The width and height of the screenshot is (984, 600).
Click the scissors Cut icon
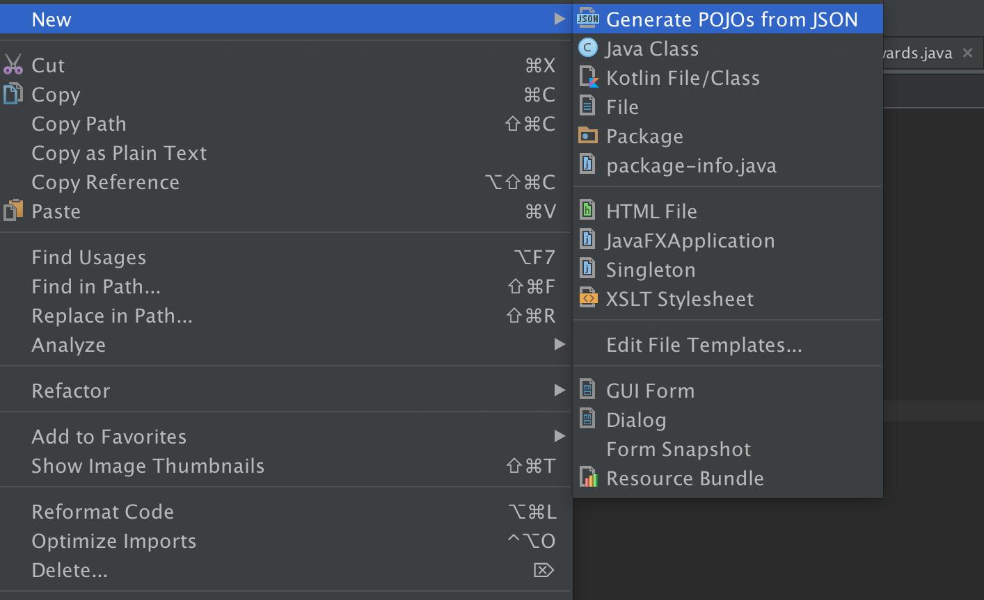13,65
